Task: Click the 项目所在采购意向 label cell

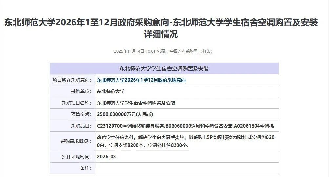Action: 72,80
